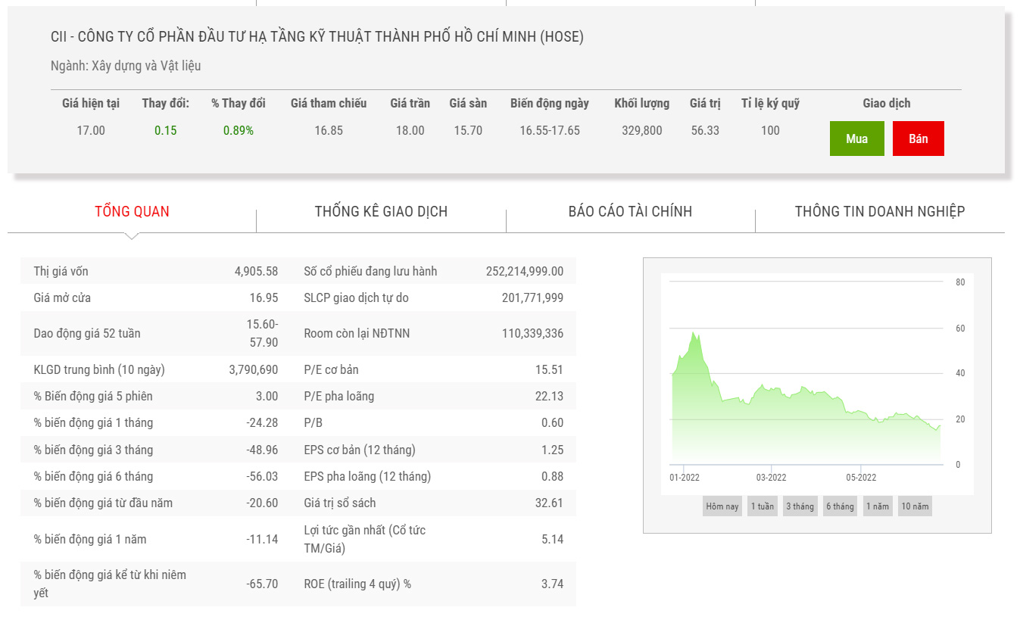The height and width of the screenshot is (626, 1020).
Task: Click the red Bán sell button
Action: 918,139
